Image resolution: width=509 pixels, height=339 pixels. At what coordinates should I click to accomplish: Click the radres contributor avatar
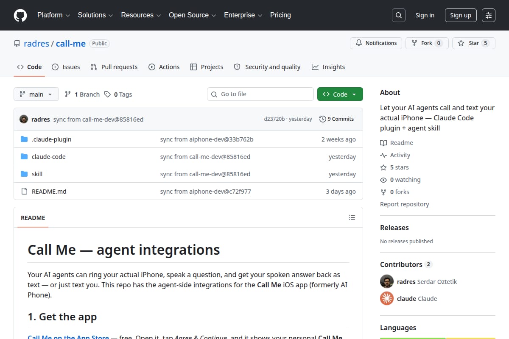[387, 281]
